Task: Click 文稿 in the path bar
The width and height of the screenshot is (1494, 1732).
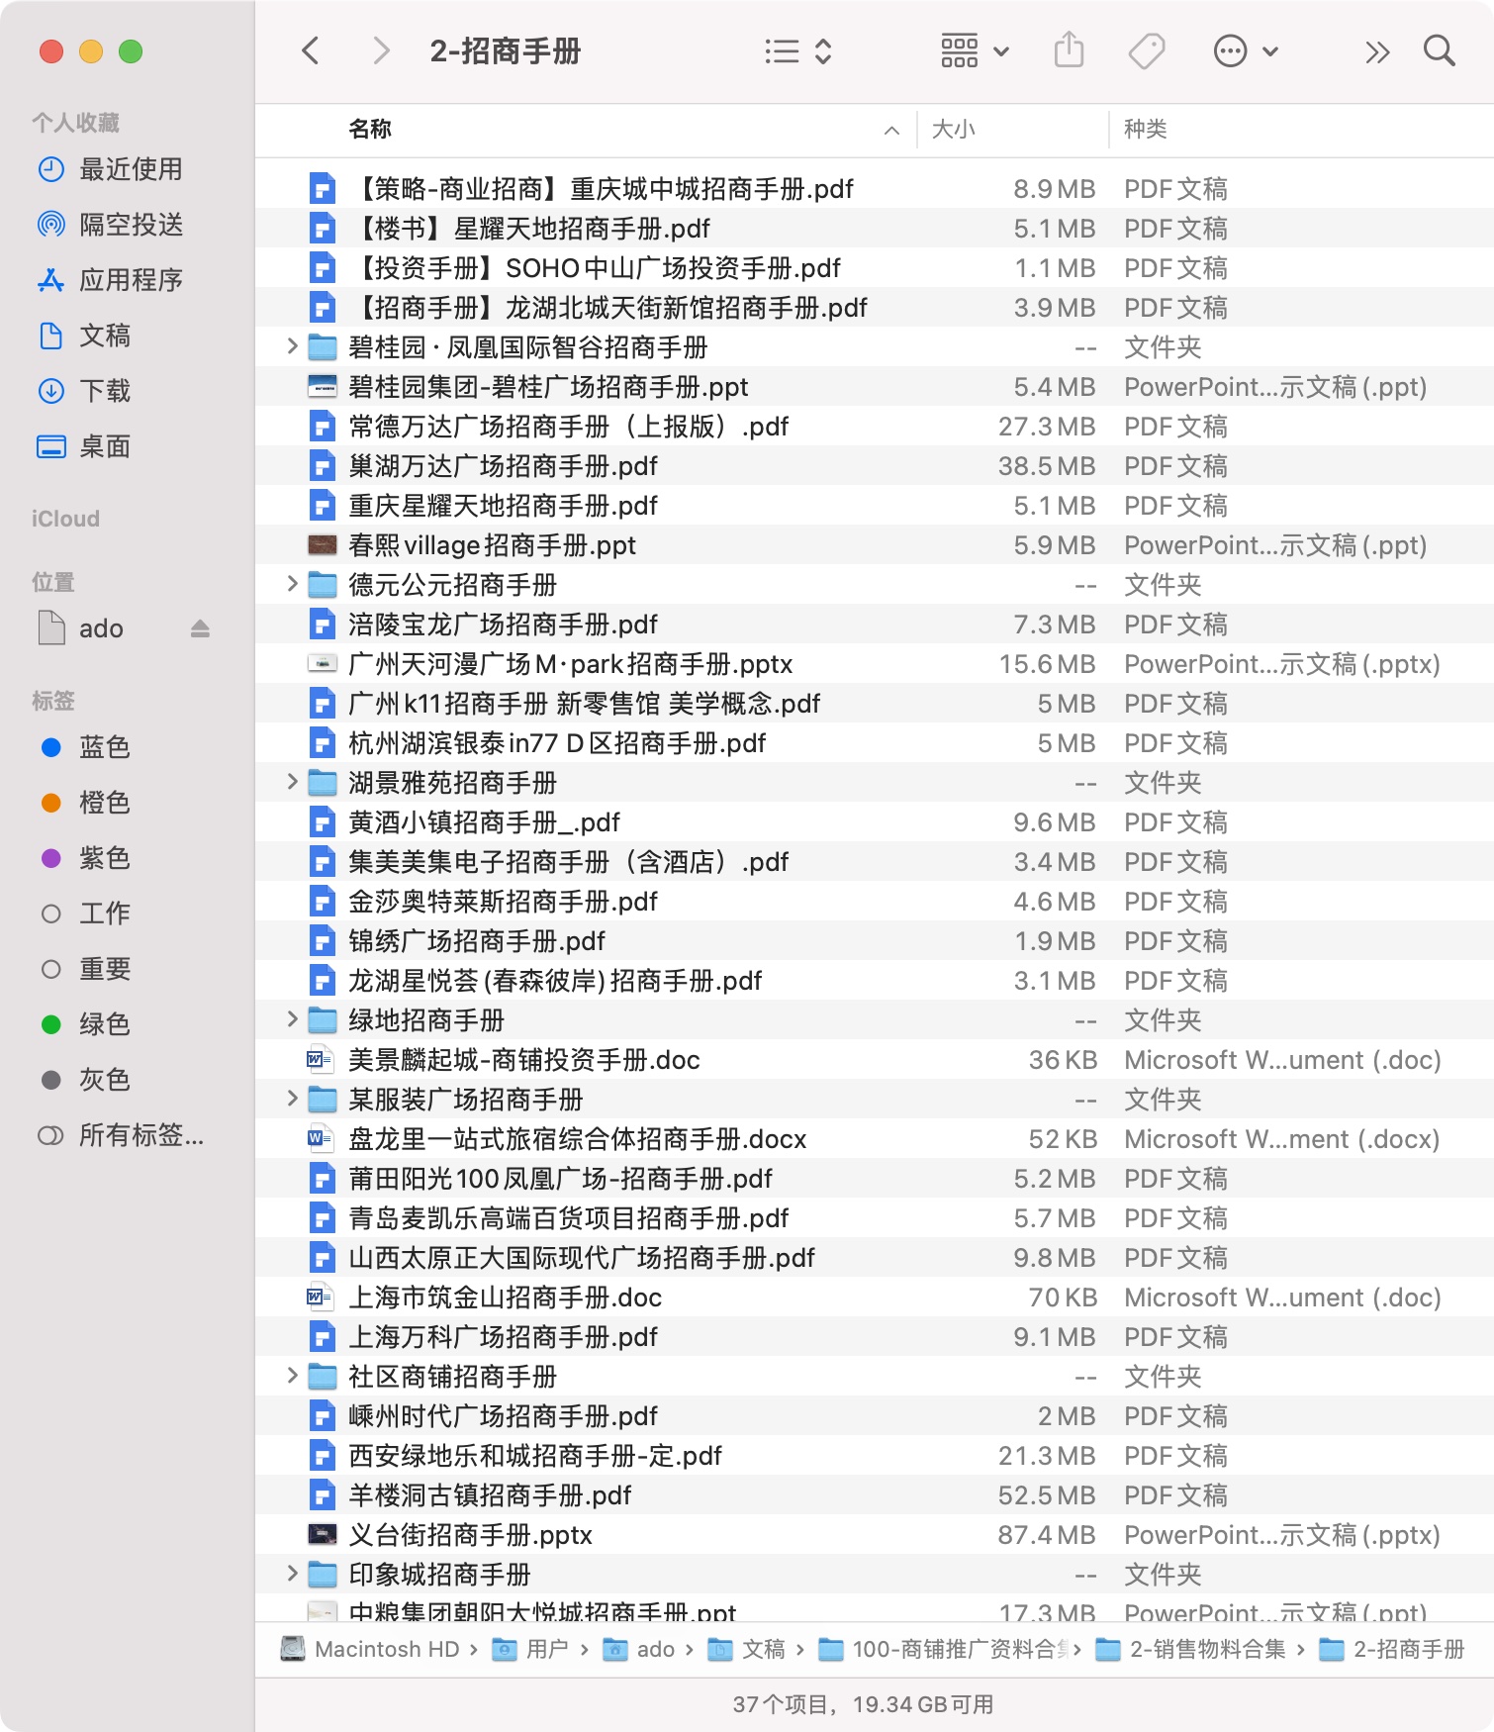Action: [x=747, y=1649]
